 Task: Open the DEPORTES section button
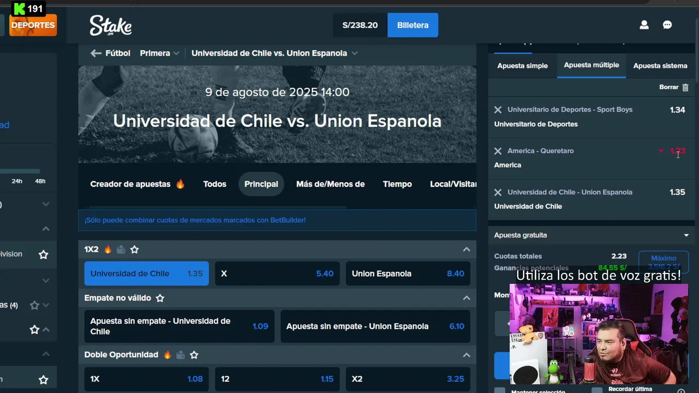[x=33, y=25]
